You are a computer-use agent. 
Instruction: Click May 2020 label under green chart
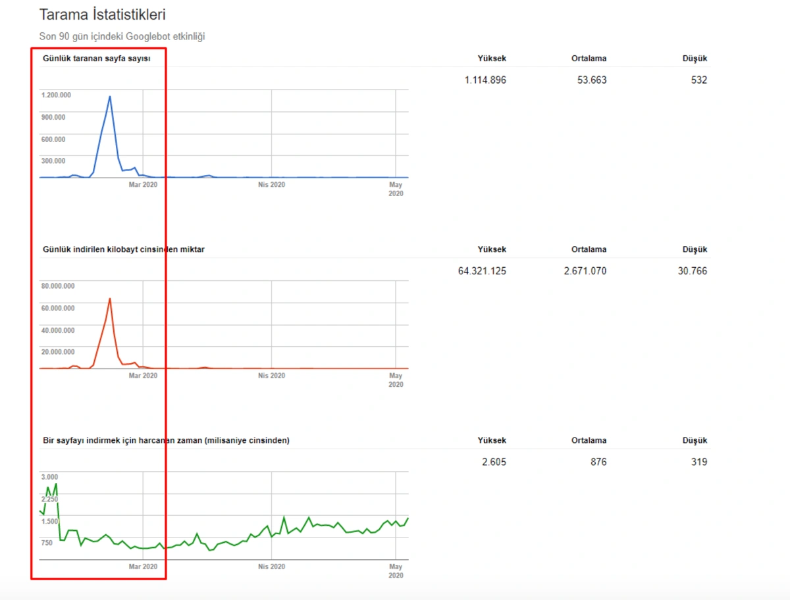396,570
